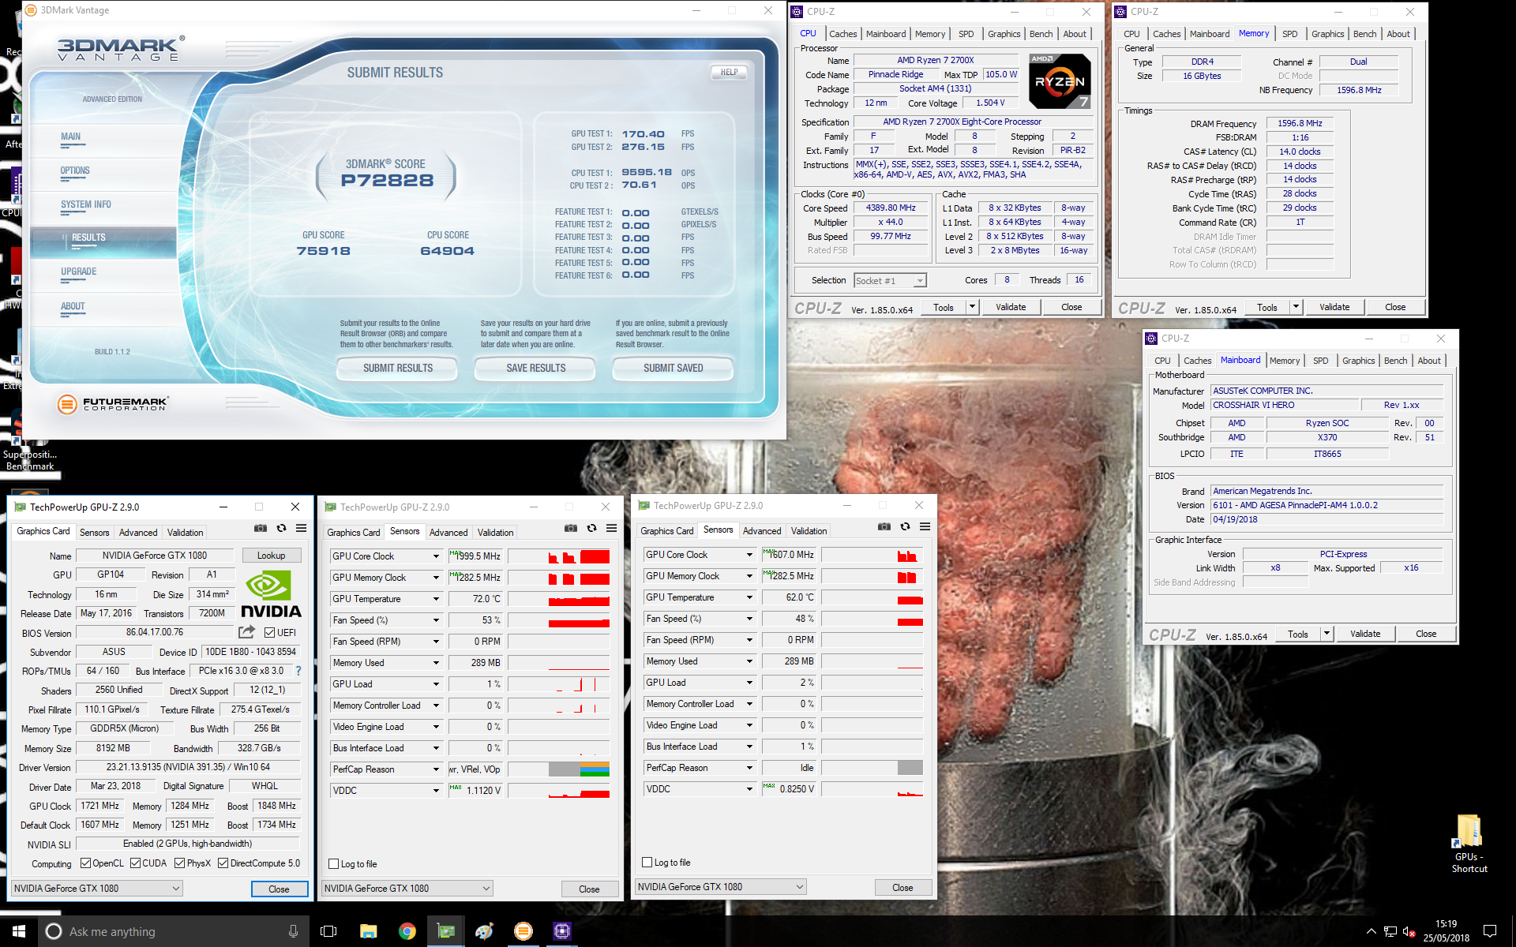
Task: Click the camera screenshot icon in left GPU-Z
Action: pos(261,528)
